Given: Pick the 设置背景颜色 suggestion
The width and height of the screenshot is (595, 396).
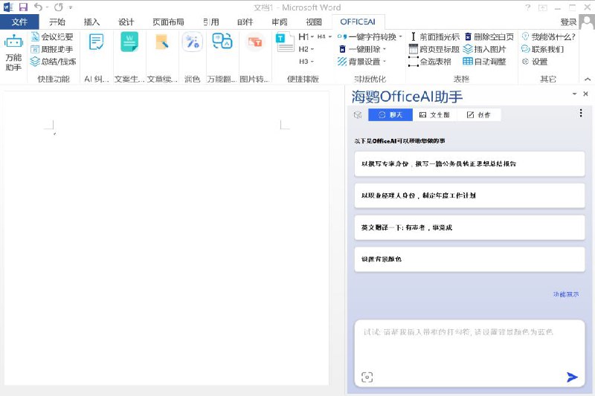Looking at the screenshot, I should 469,259.
